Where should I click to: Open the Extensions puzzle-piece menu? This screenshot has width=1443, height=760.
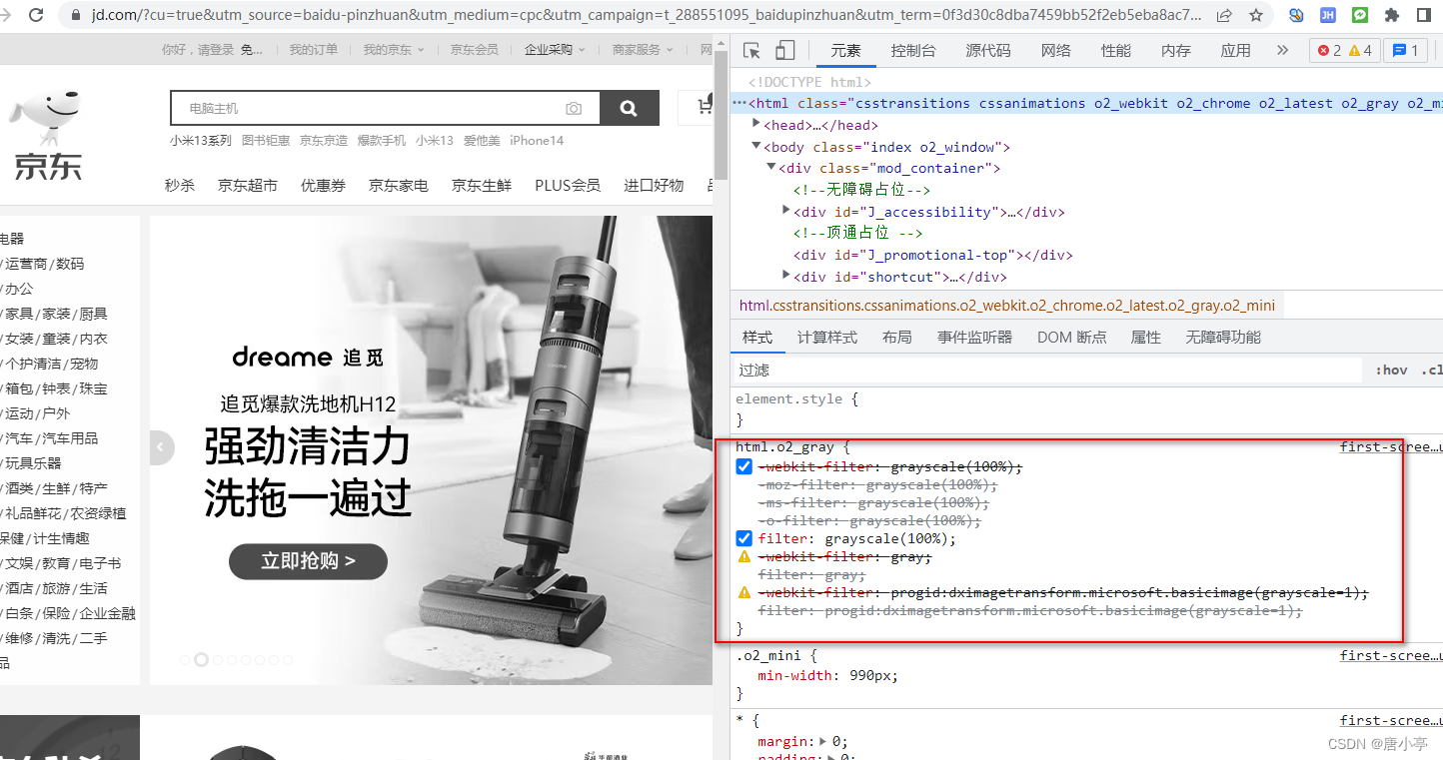(1392, 15)
